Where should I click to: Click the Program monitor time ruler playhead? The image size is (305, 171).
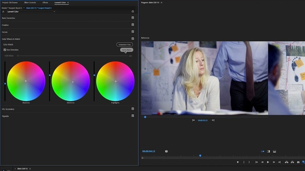click(200, 156)
